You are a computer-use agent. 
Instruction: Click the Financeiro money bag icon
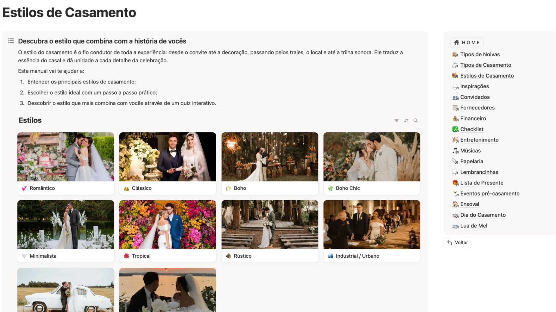tap(455, 118)
